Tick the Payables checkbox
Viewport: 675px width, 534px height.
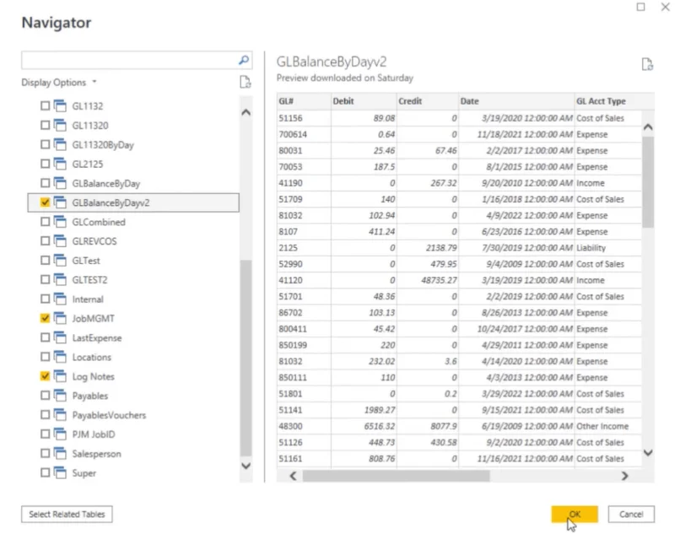point(45,395)
